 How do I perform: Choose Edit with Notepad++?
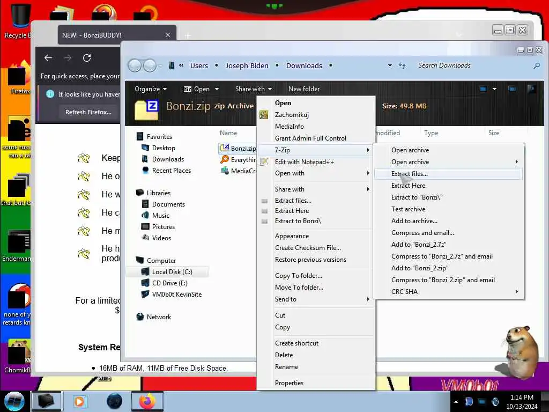315,162
